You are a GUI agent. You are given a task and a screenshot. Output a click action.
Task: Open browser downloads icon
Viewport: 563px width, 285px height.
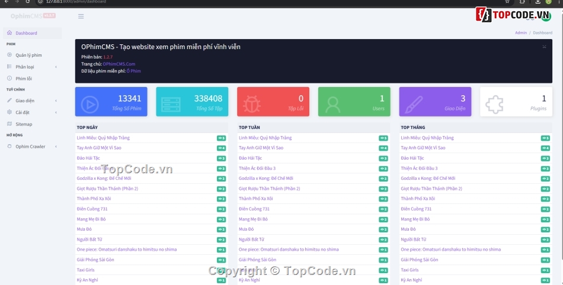coord(538,2)
